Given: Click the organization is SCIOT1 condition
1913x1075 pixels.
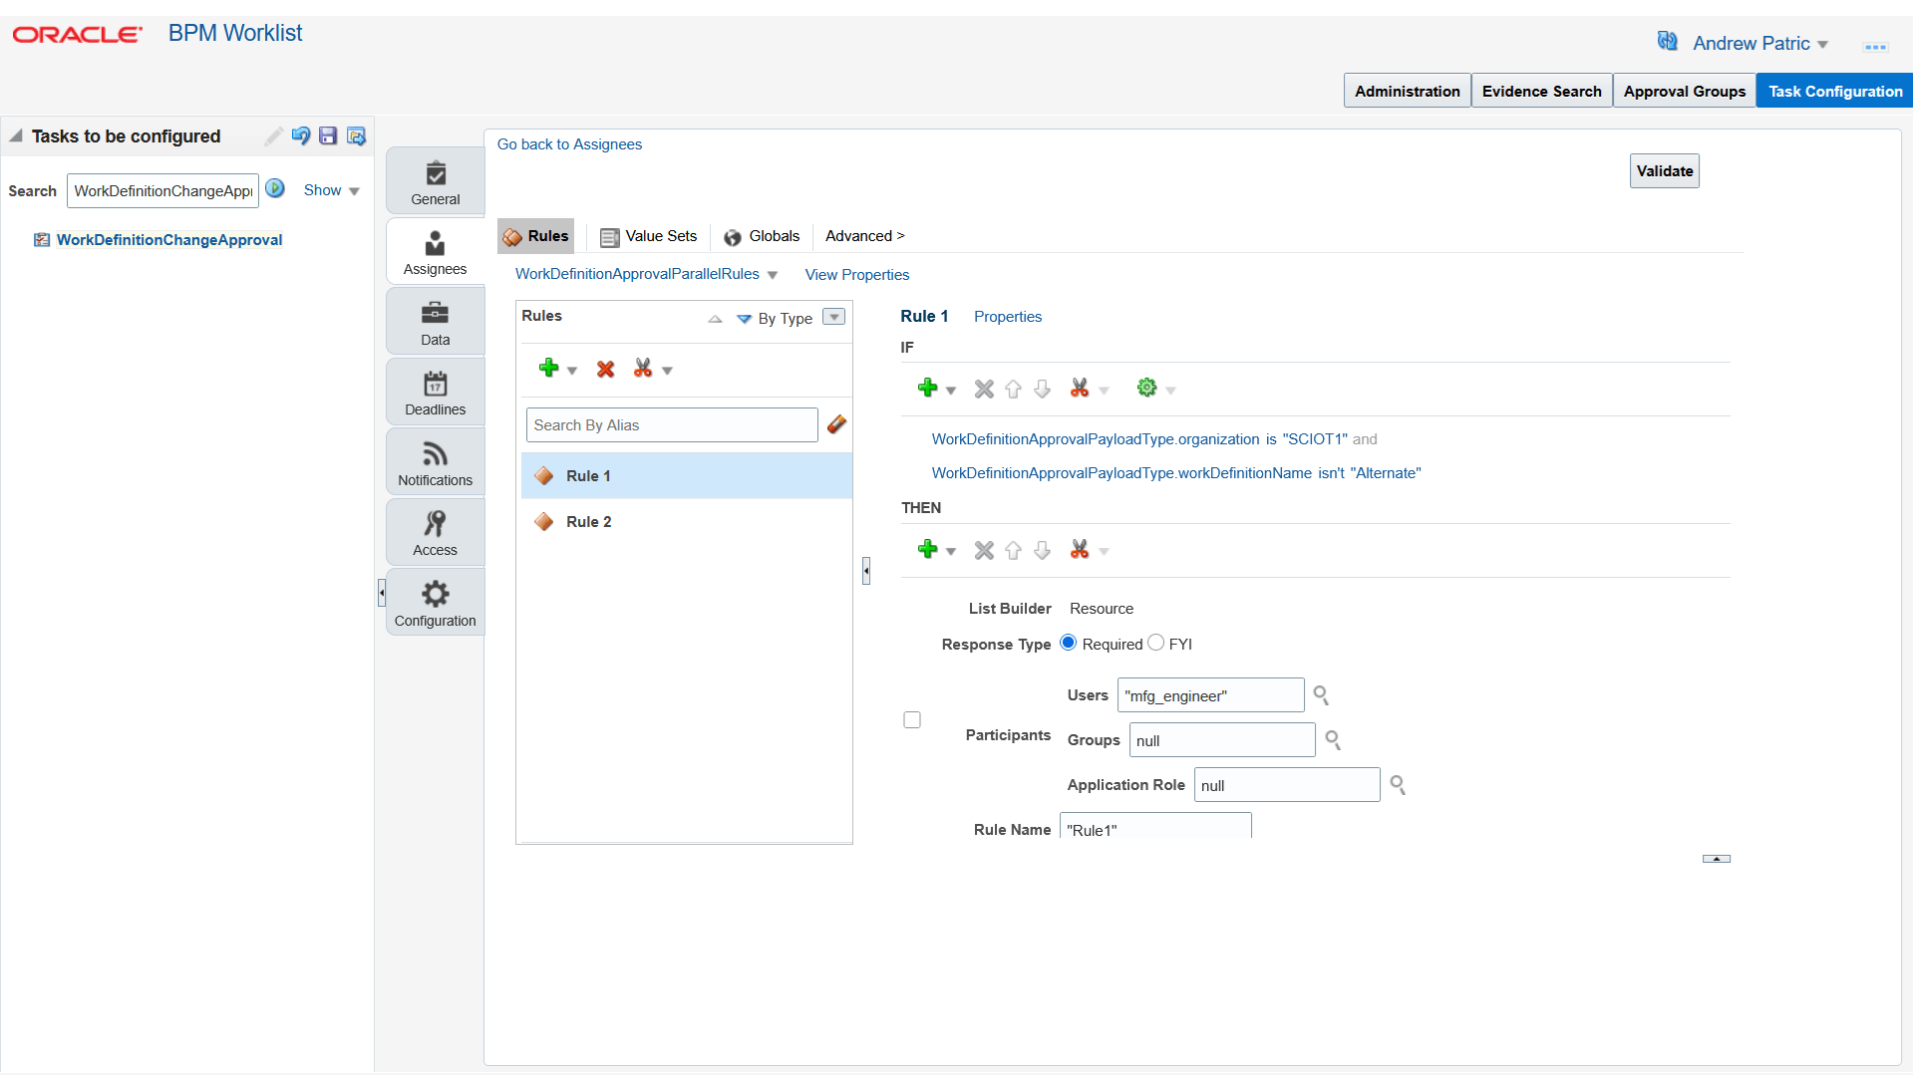Looking at the screenshot, I should pos(1139,439).
